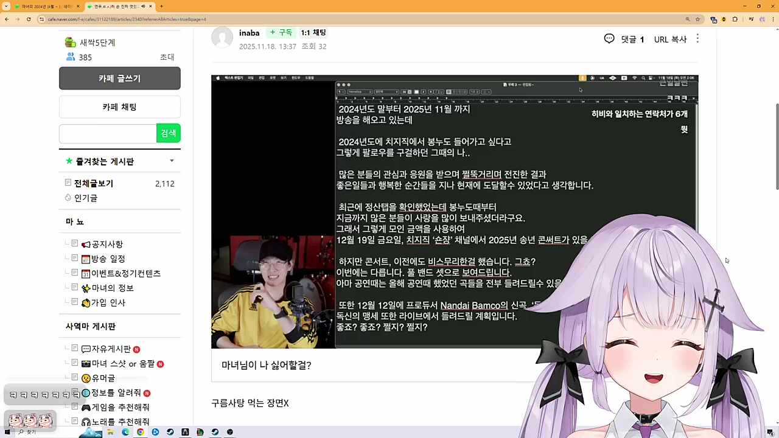Image resolution: width=779 pixels, height=438 pixels.
Task: Select the 방송 일정 calendar icon
Action: click(85, 259)
